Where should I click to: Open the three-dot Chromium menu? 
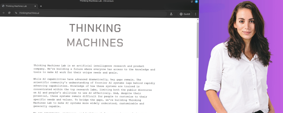195,14
